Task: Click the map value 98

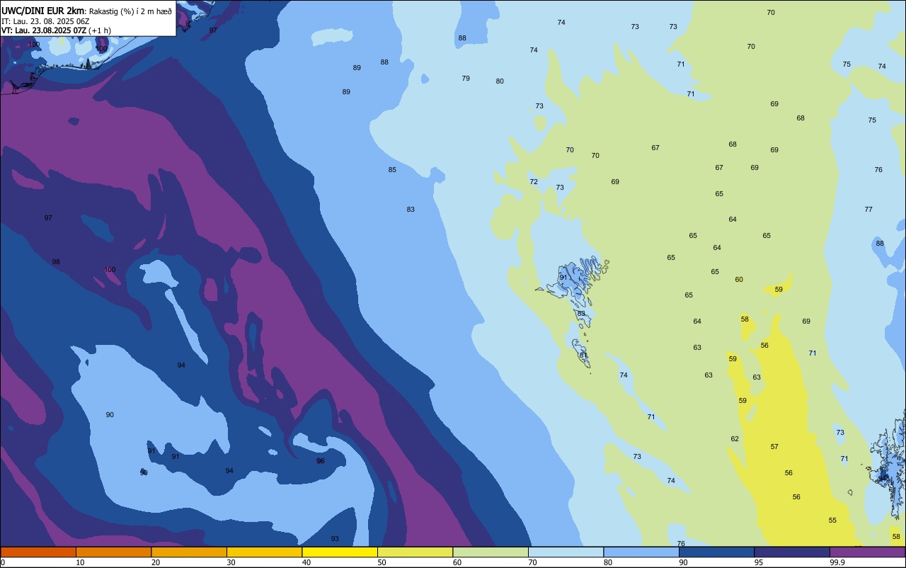Action: [56, 262]
